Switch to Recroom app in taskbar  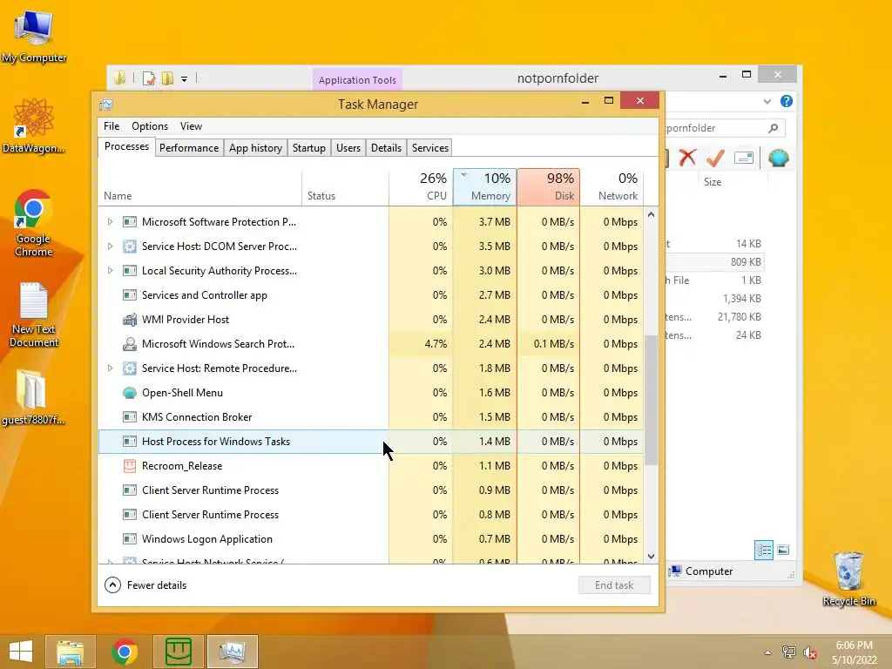(178, 652)
